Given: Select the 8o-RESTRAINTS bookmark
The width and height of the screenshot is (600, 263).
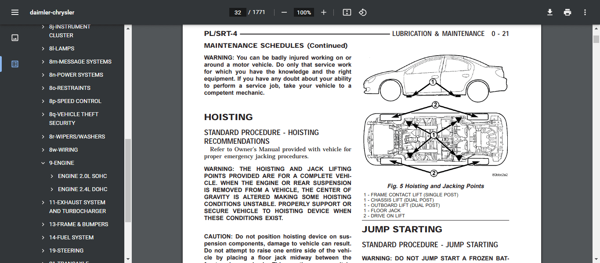Looking at the screenshot, I should pos(70,88).
